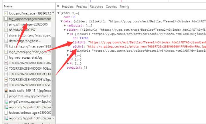The image size is (206, 124).
Task: Click the thumbnail icon of T003R720x288M000003W3gc
Action: (6, 79)
